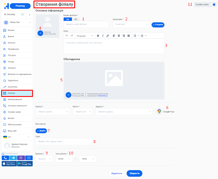Click the Viber support icon
The image size is (218, 179).
(x=21, y=158)
